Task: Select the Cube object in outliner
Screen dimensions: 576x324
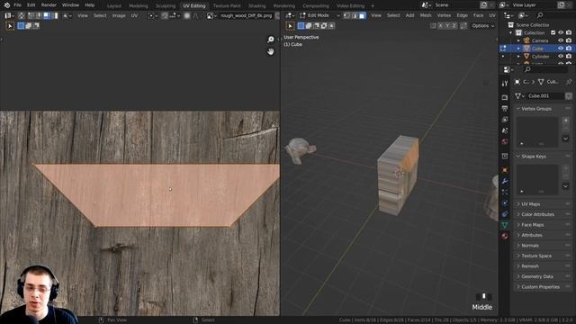Action: (537, 49)
